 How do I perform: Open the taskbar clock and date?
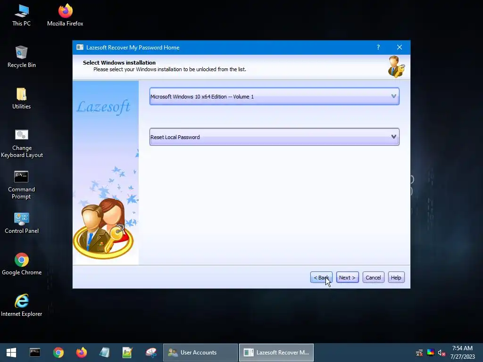[x=462, y=353]
